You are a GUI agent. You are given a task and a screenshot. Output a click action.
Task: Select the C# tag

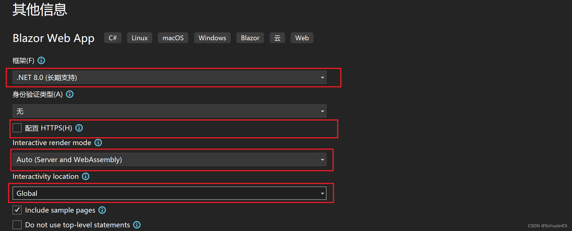click(113, 38)
